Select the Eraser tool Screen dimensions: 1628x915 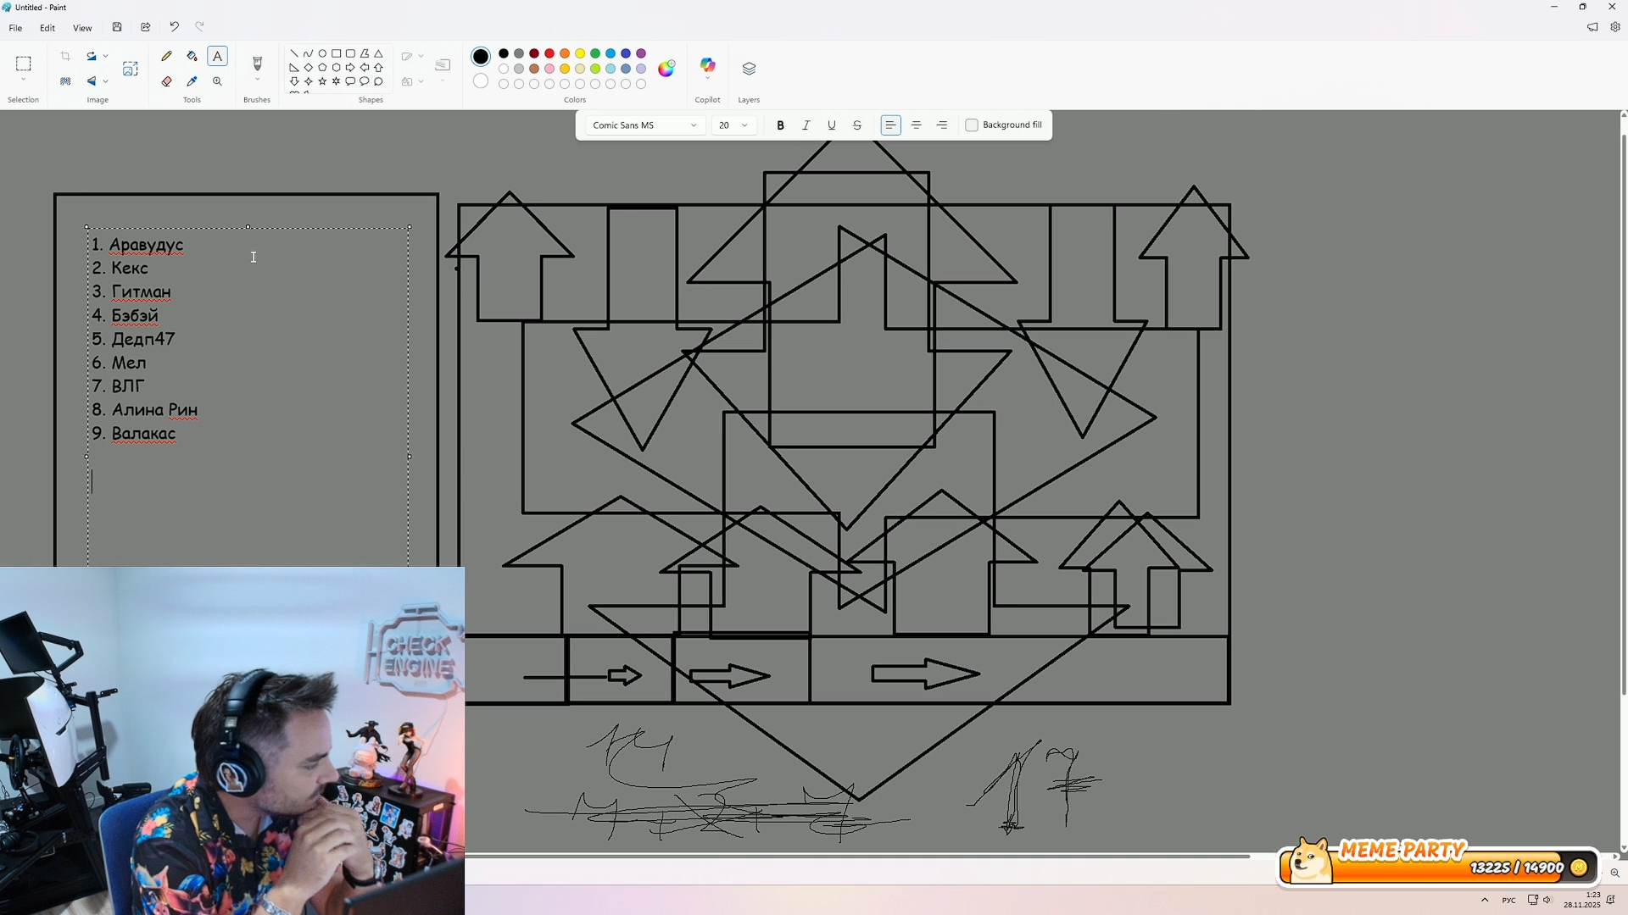167,81
